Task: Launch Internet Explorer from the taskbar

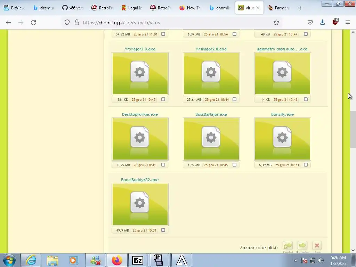Action: [x=31, y=260]
